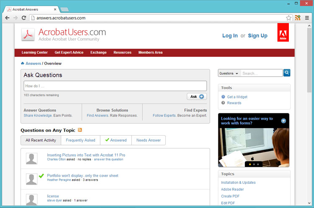The width and height of the screenshot is (314, 208).
Task: Open the Rewards link
Action: [x=234, y=103]
